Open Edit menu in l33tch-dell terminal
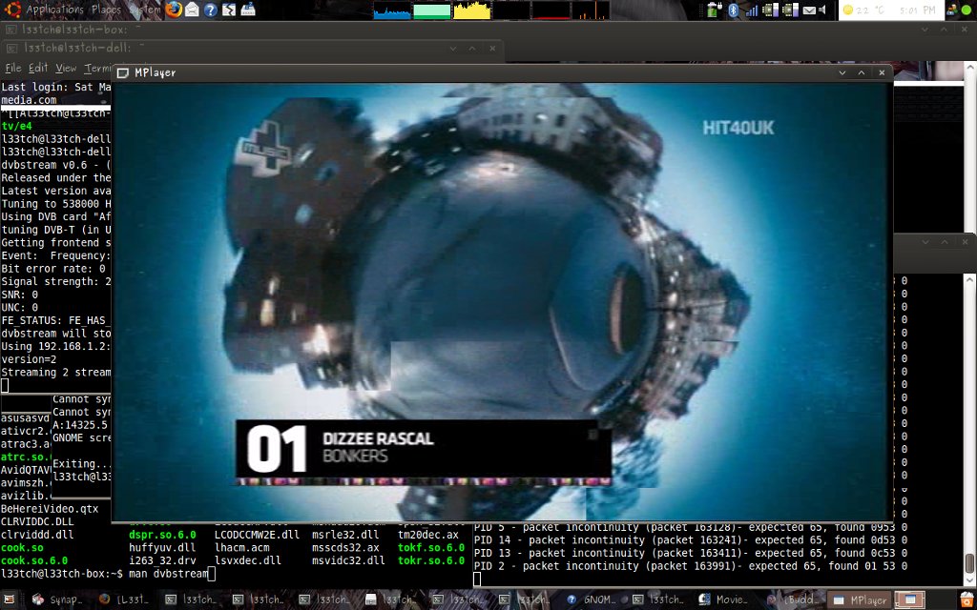The height and width of the screenshot is (610, 977). point(38,68)
